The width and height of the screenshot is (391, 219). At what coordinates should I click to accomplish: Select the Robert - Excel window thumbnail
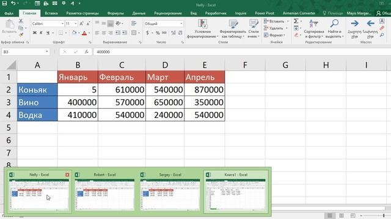click(104, 192)
